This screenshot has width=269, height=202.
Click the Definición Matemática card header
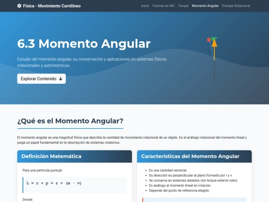click(75, 156)
